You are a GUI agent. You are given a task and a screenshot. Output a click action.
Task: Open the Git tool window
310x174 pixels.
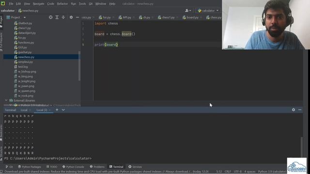click(x=9, y=167)
